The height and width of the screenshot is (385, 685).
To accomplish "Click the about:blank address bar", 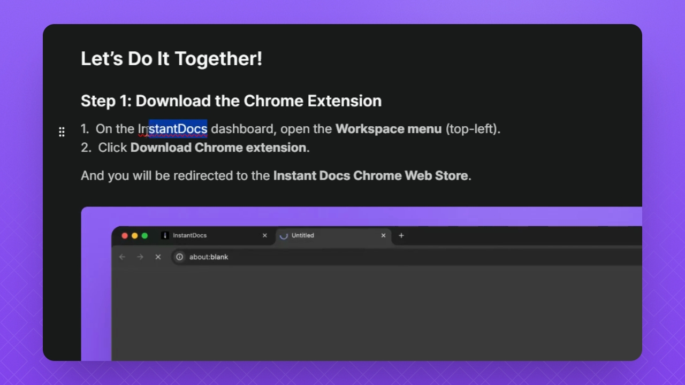I will pyautogui.click(x=407, y=257).
